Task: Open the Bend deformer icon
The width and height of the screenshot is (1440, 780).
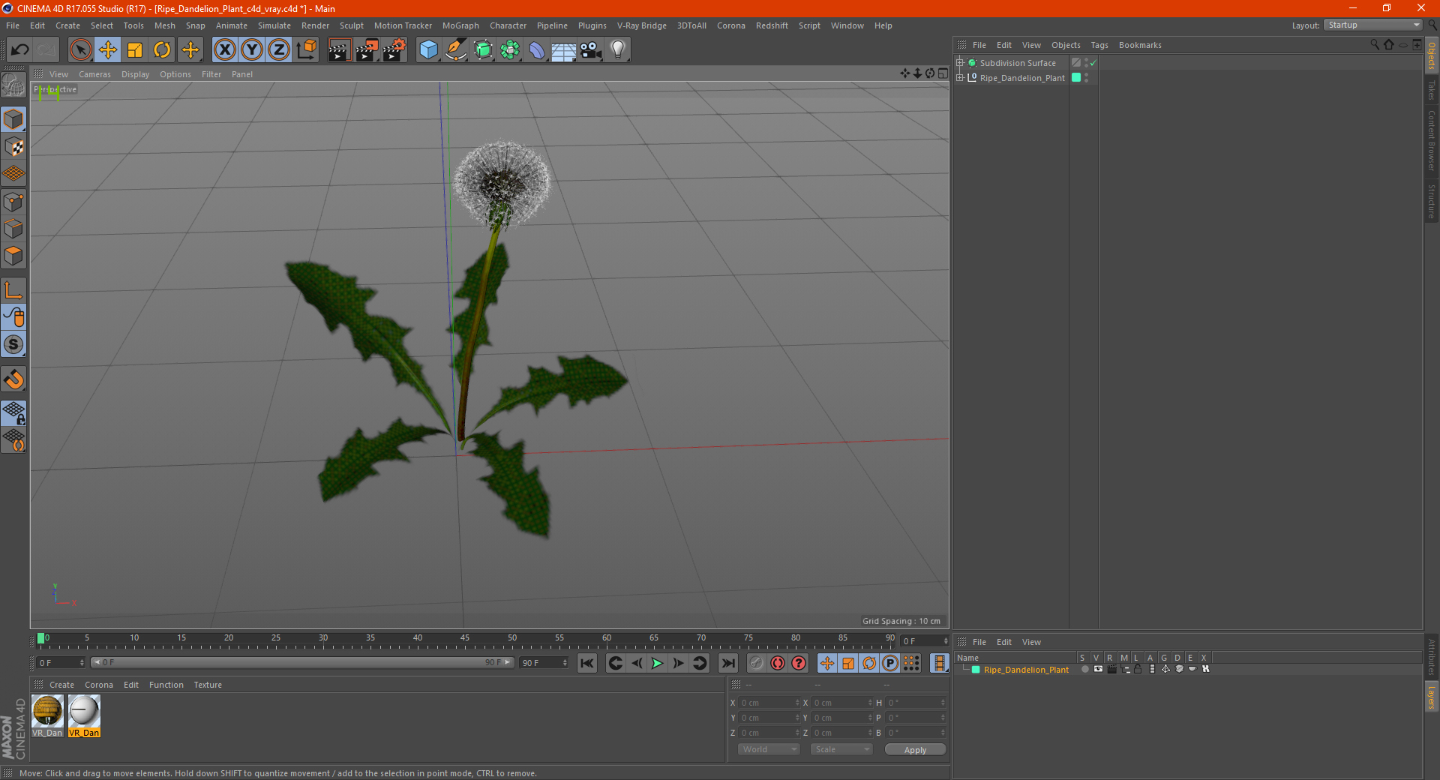Action: [537, 50]
